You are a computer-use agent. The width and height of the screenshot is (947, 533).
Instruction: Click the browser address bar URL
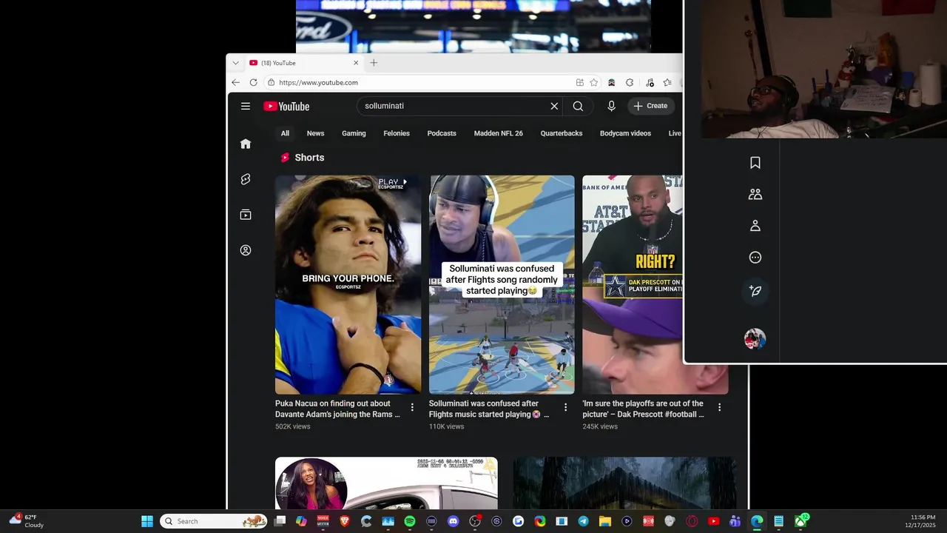tap(318, 82)
